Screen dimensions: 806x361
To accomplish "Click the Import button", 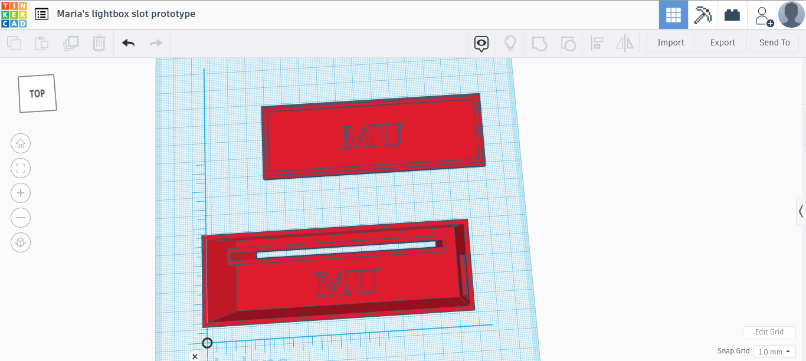I will [x=671, y=43].
